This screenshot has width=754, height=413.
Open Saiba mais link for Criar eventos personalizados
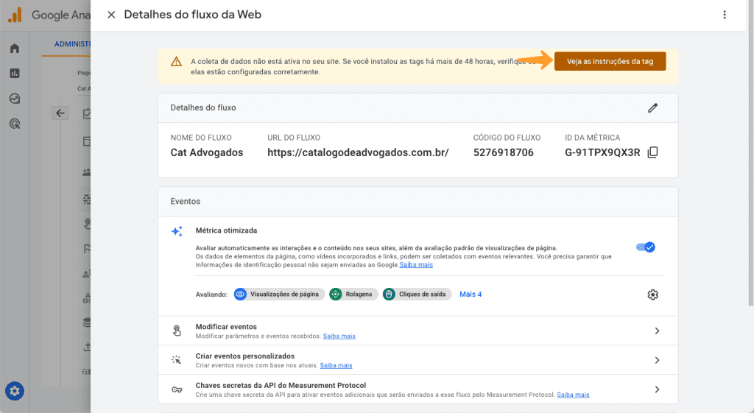pyautogui.click(x=336, y=365)
